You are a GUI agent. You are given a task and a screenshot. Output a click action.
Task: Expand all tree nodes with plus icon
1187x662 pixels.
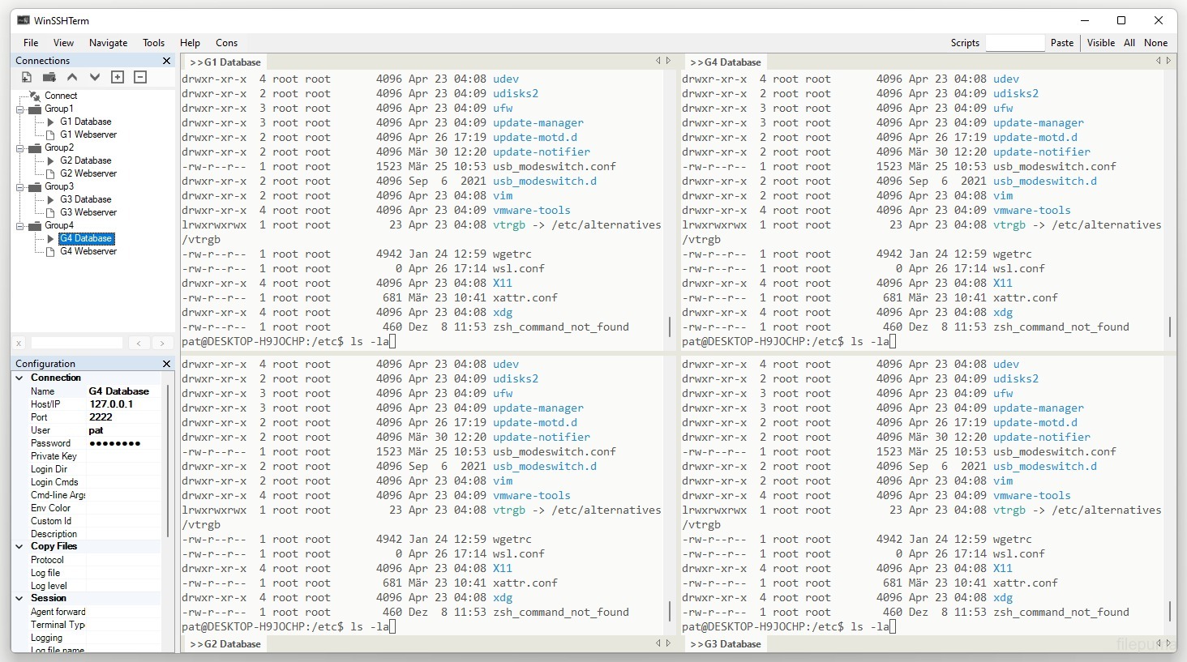[118, 77]
